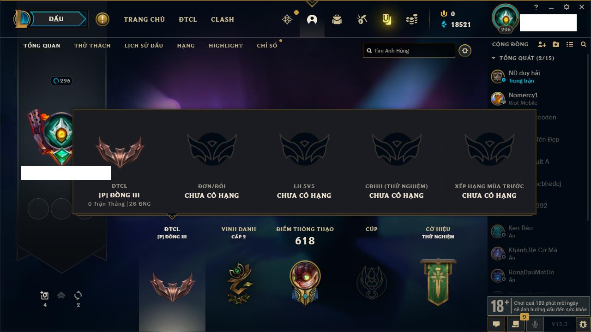The height and width of the screenshot is (332, 591).
Task: Open the Collection backpack icon
Action: 337,19
